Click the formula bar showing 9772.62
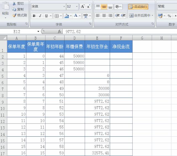This screenshot has height=156, width=177. [120, 32]
